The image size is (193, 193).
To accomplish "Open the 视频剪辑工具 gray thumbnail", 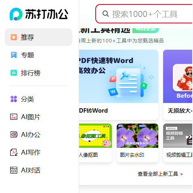I will [x=178, y=136].
